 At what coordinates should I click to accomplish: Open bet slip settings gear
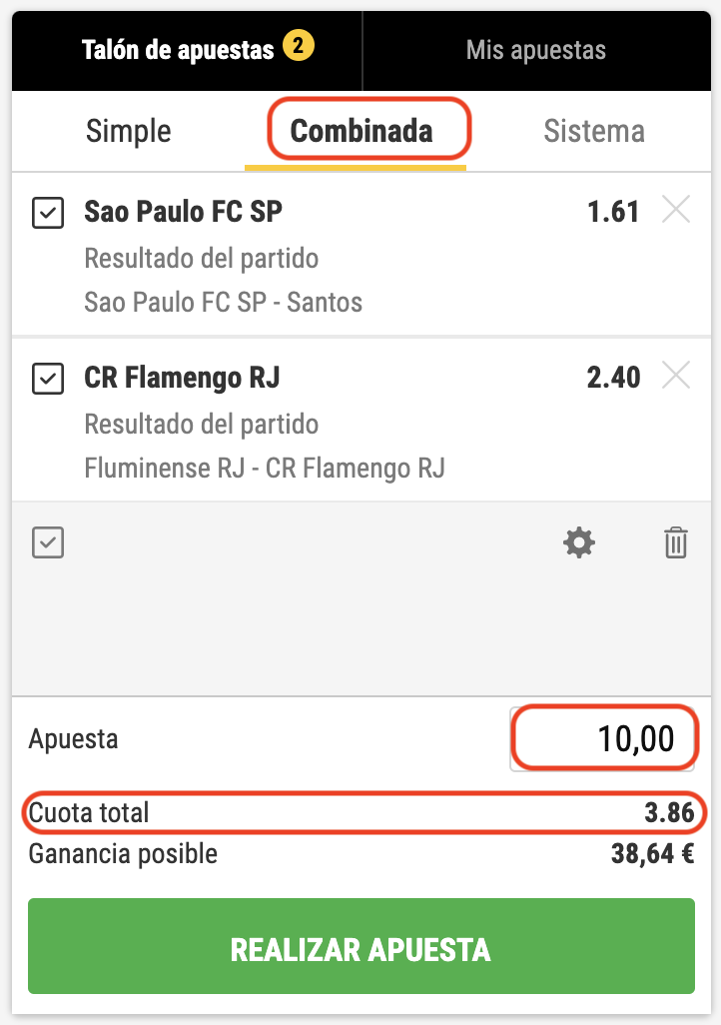[579, 543]
